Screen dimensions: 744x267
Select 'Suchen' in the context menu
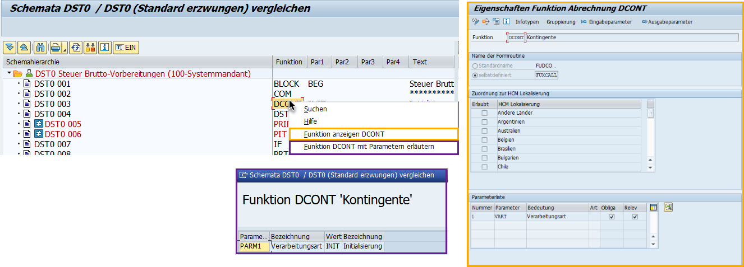(x=315, y=109)
